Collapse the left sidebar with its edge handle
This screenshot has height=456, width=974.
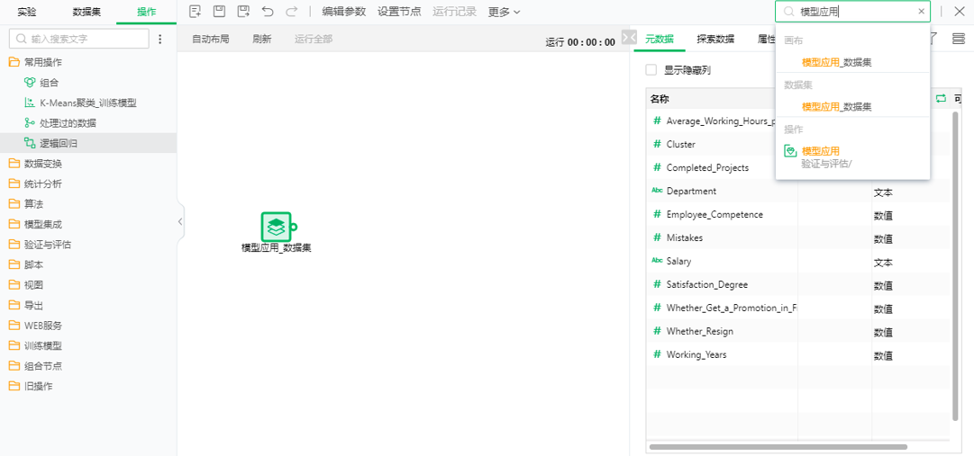(x=180, y=221)
